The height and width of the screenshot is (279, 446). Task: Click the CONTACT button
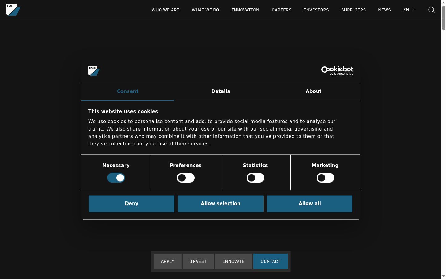(271, 261)
